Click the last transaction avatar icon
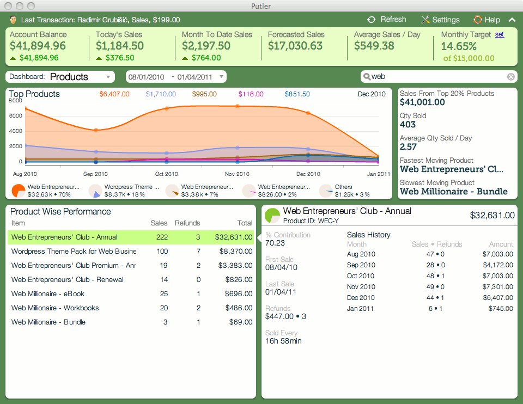This screenshot has width=523, height=404. [13, 20]
